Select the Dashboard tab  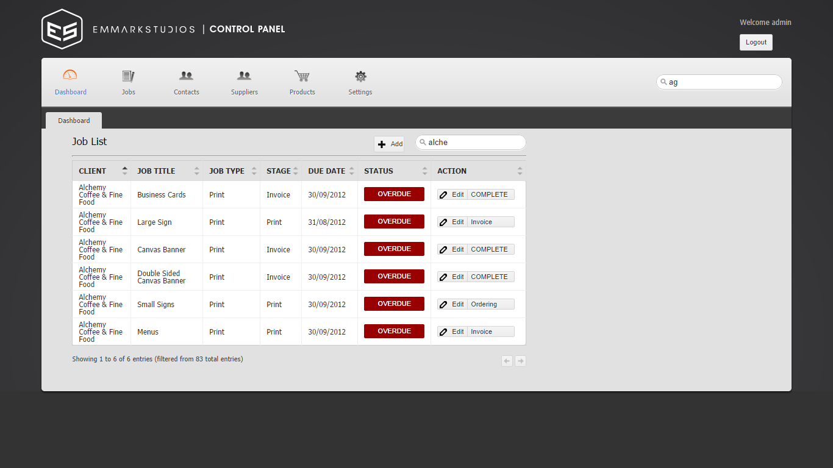click(x=74, y=121)
